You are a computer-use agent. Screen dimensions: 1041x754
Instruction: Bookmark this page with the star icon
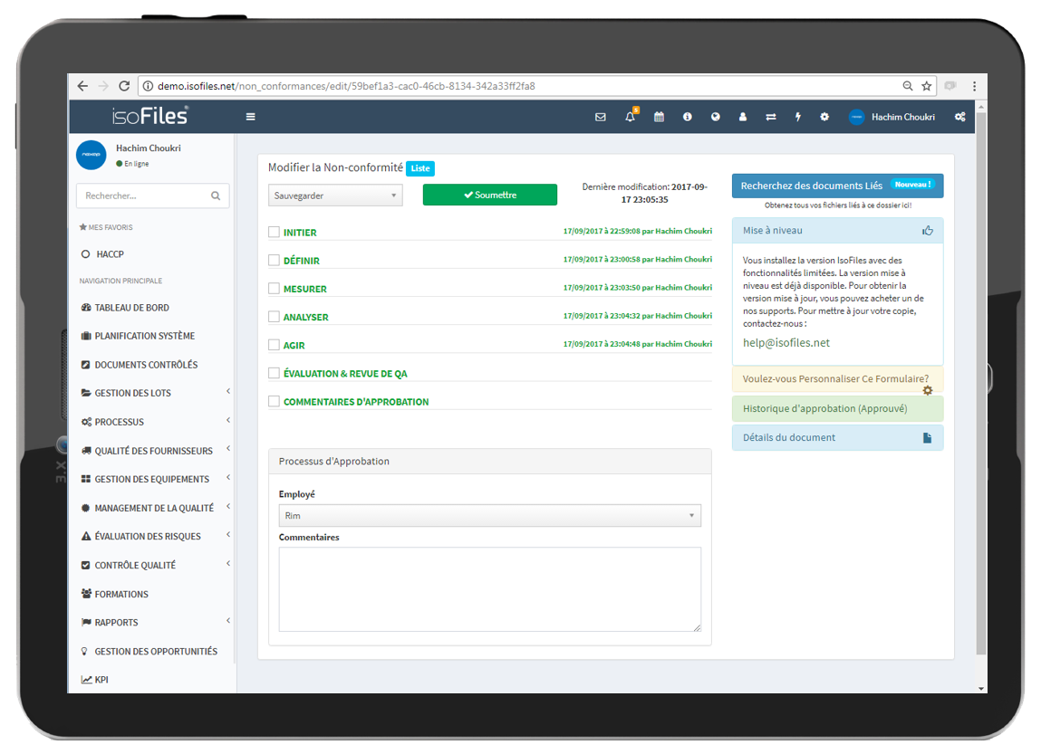pyautogui.click(x=927, y=86)
